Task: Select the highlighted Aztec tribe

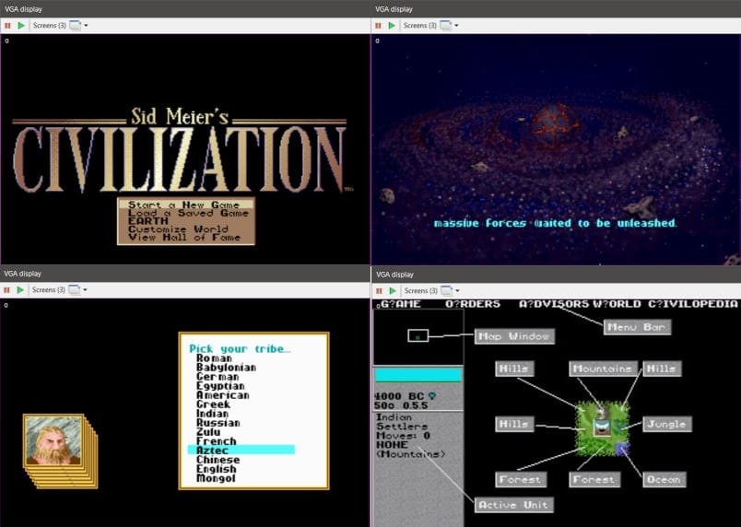Action: [x=241, y=450]
